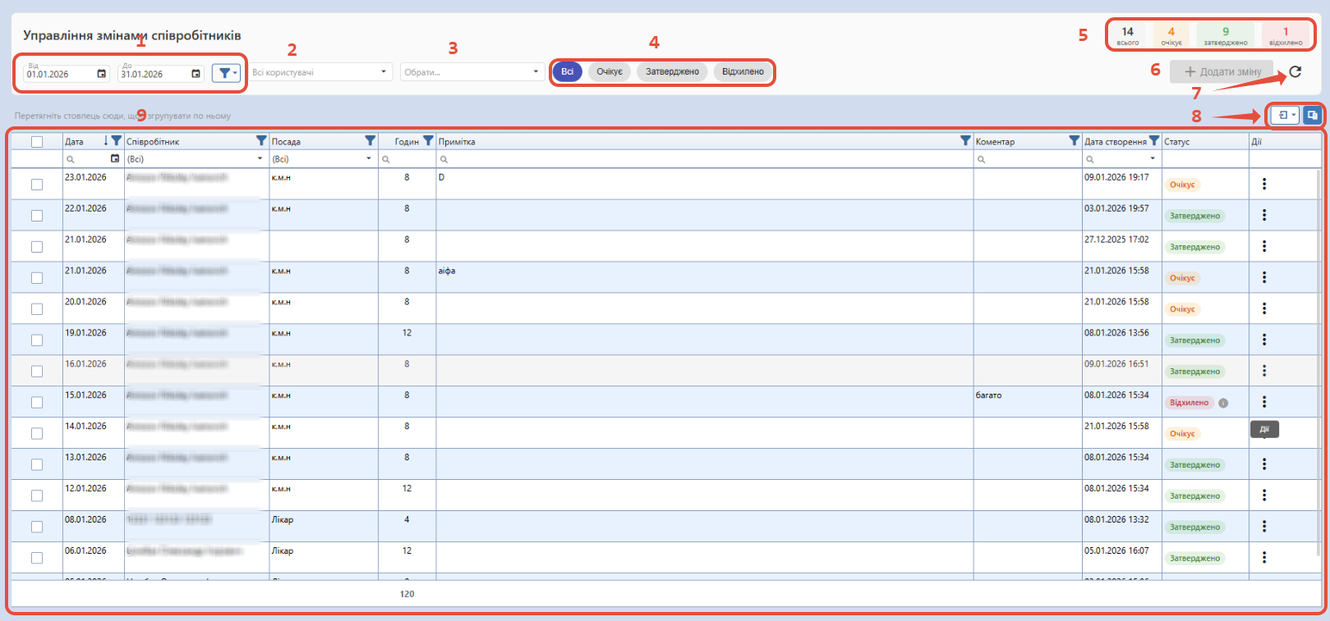The width and height of the screenshot is (1330, 621).
Task: Click the 9 затверджено summary counter
Action: (1226, 35)
